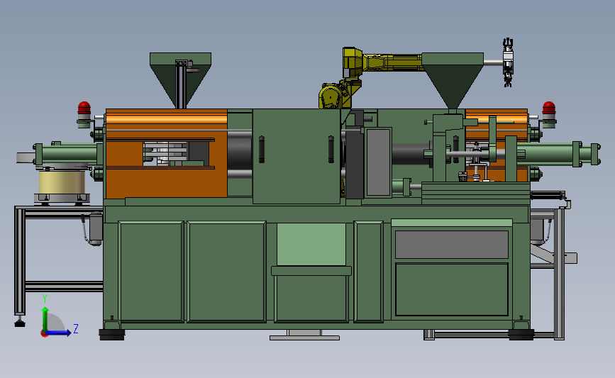
Task: Click the left black handle on safety door
Action: tap(262, 149)
